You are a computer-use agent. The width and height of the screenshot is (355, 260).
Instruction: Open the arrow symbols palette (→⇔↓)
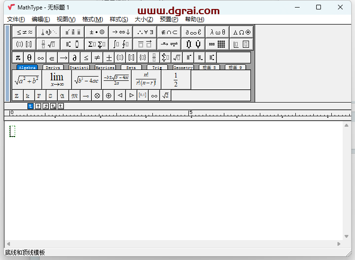pyautogui.click(x=121, y=32)
